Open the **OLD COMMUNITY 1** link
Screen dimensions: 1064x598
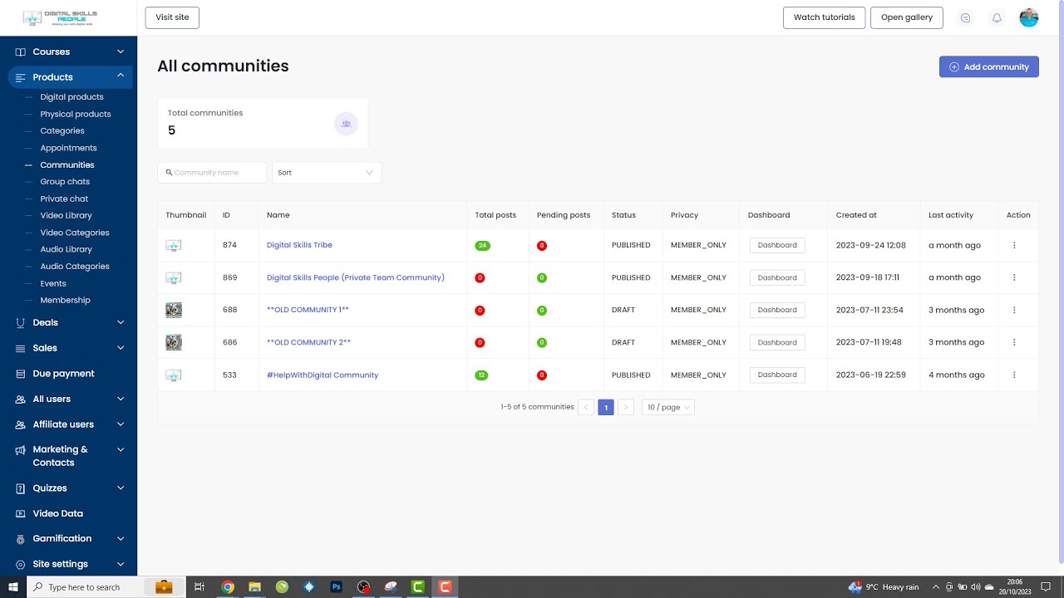(x=308, y=310)
